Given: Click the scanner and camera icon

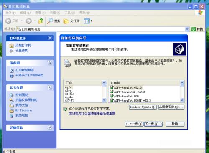Looking at the screenshot, I should click(12, 100).
